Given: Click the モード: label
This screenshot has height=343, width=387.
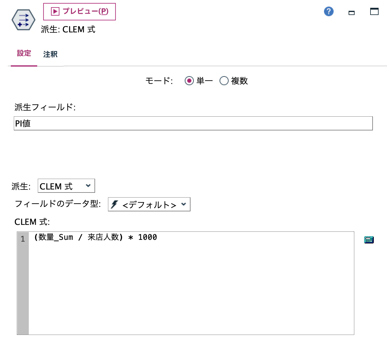Looking at the screenshot, I should point(159,81).
